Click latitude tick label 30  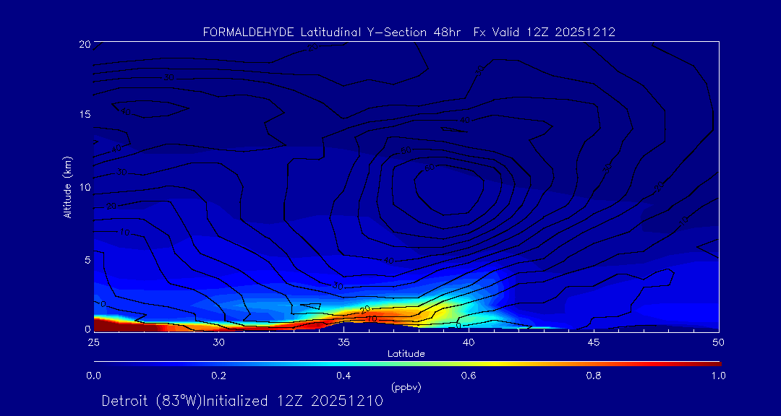218,342
